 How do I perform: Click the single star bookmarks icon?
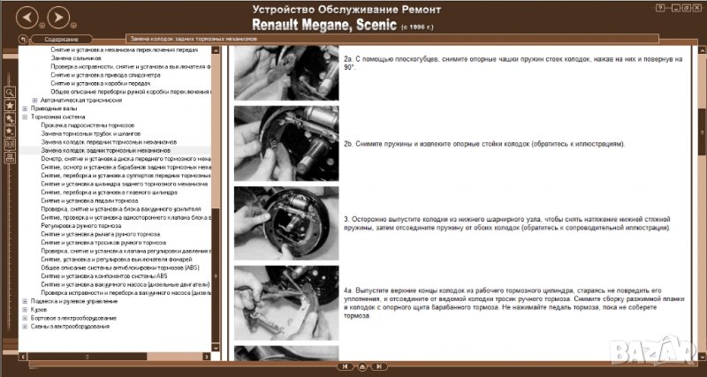(x=10, y=104)
